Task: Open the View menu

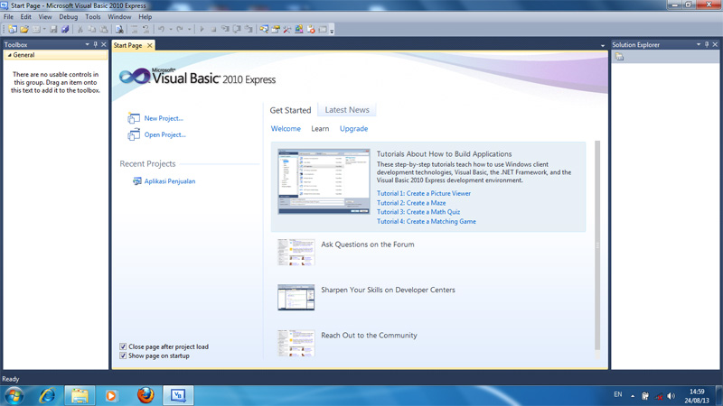Action: [44, 16]
